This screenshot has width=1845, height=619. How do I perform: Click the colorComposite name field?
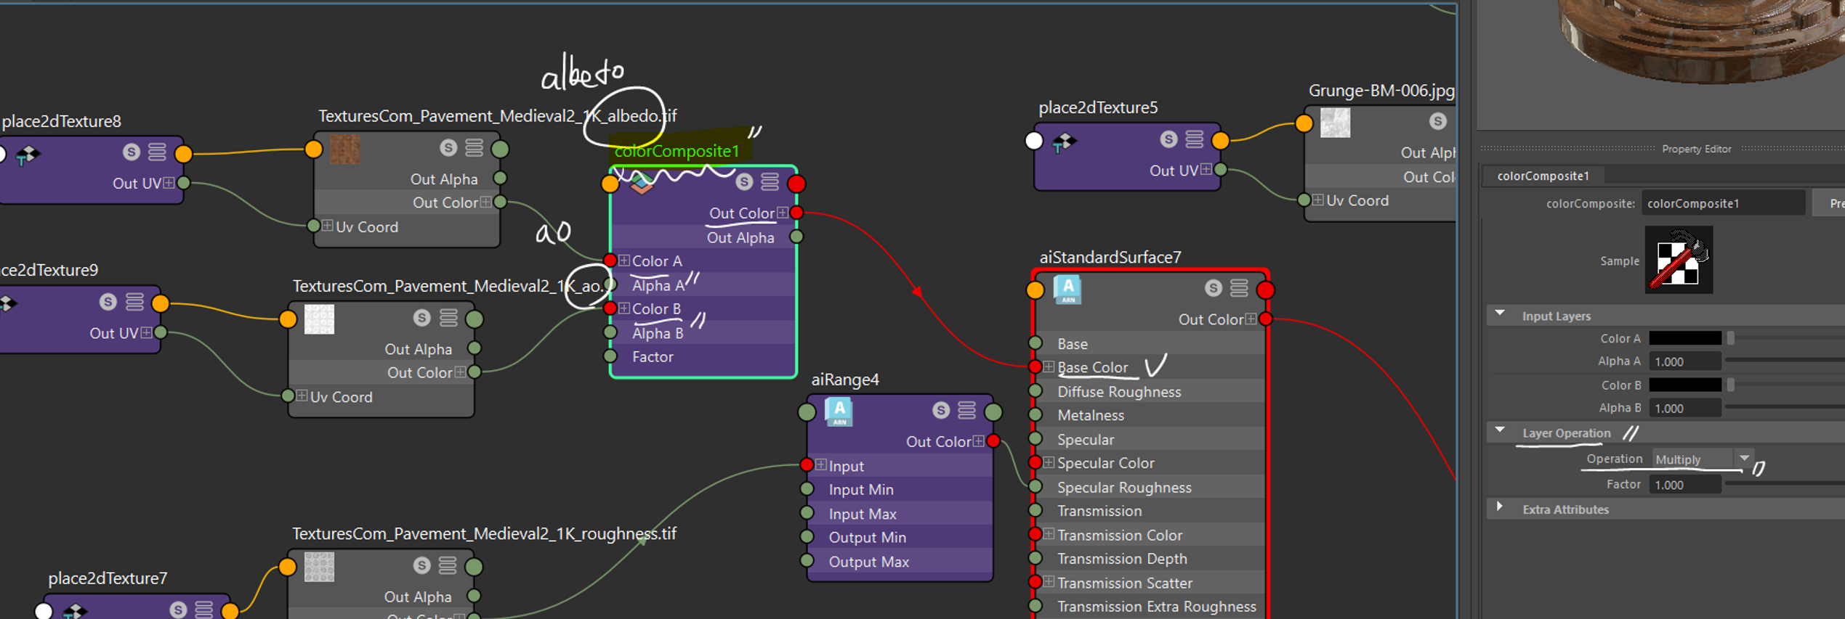pyautogui.click(x=1723, y=203)
